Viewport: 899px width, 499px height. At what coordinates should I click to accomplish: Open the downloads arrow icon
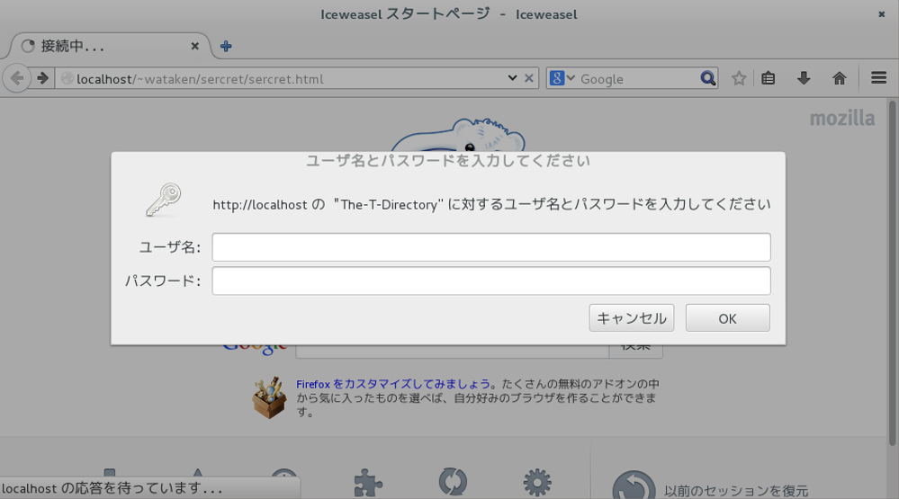click(x=804, y=78)
